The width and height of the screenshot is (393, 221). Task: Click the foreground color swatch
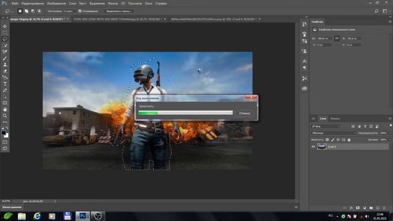[4, 133]
